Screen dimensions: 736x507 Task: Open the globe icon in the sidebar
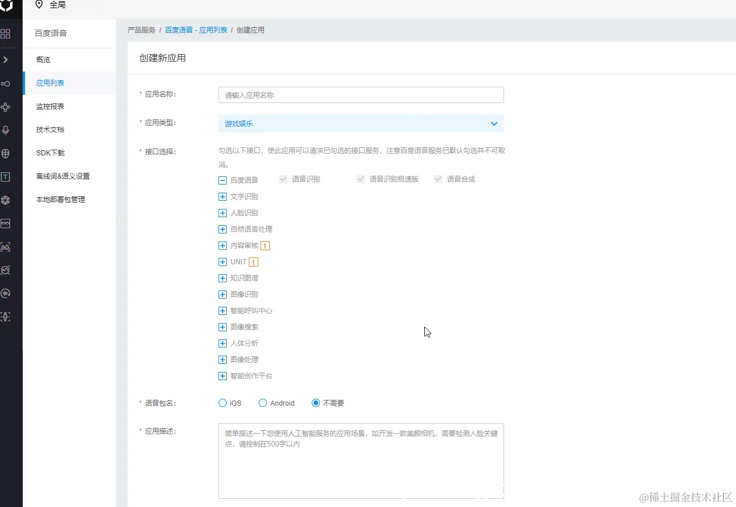(6, 153)
